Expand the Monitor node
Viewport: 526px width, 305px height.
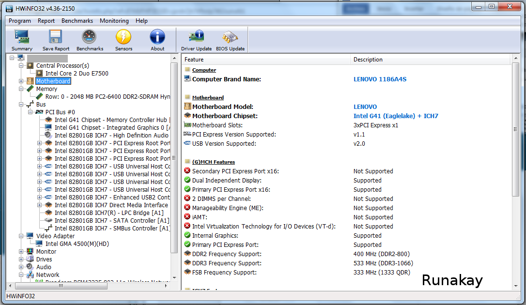pyautogui.click(x=21, y=251)
